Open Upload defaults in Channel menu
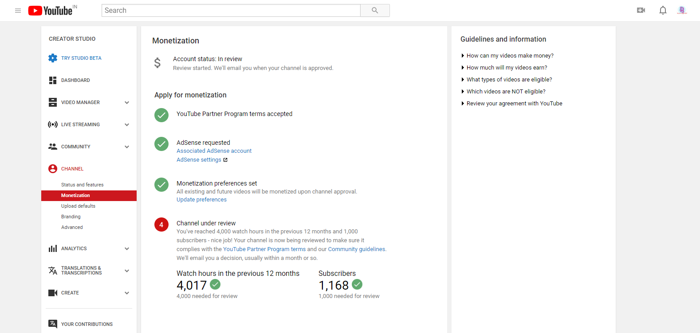This screenshot has width=700, height=333. coord(78,206)
